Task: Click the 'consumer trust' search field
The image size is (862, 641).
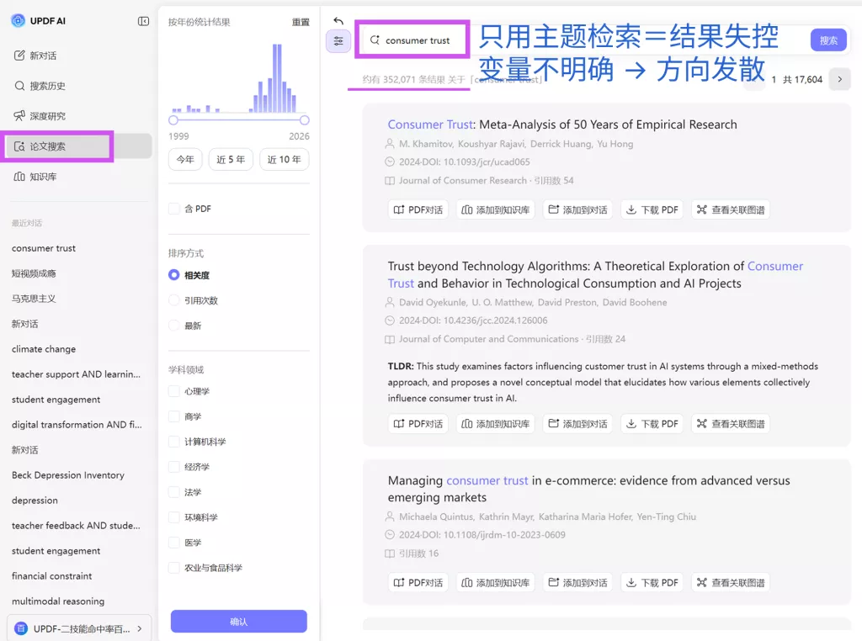Action: (x=417, y=40)
